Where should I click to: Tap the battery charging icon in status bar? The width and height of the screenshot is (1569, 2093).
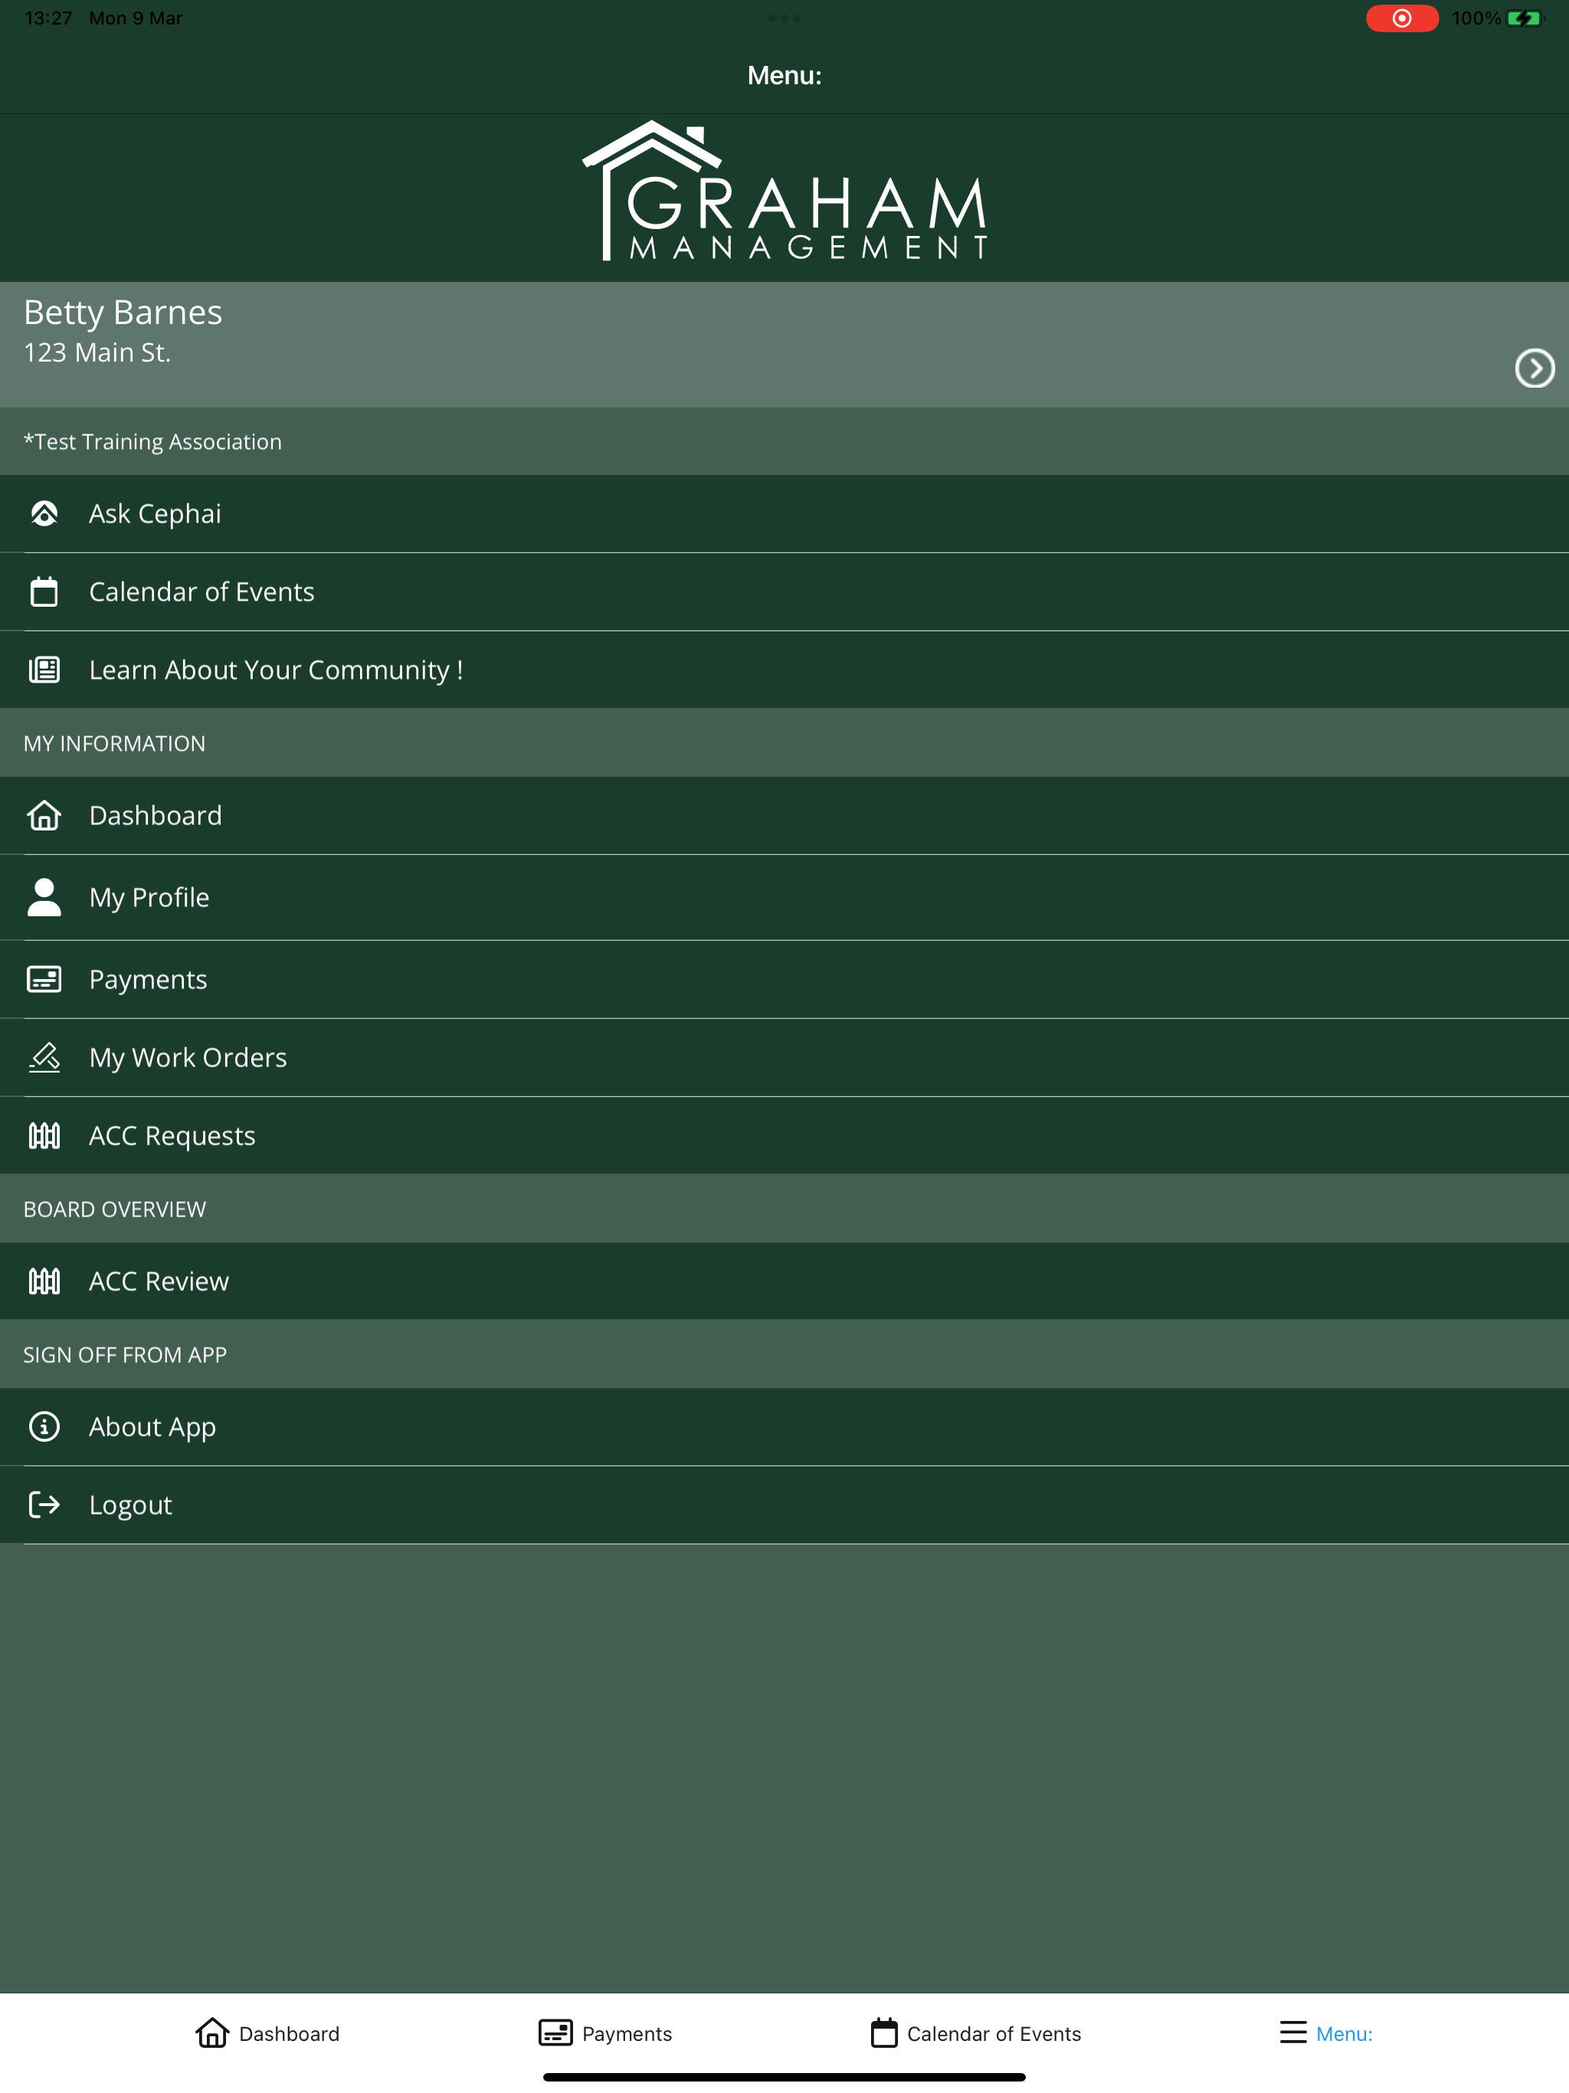click(x=1524, y=18)
